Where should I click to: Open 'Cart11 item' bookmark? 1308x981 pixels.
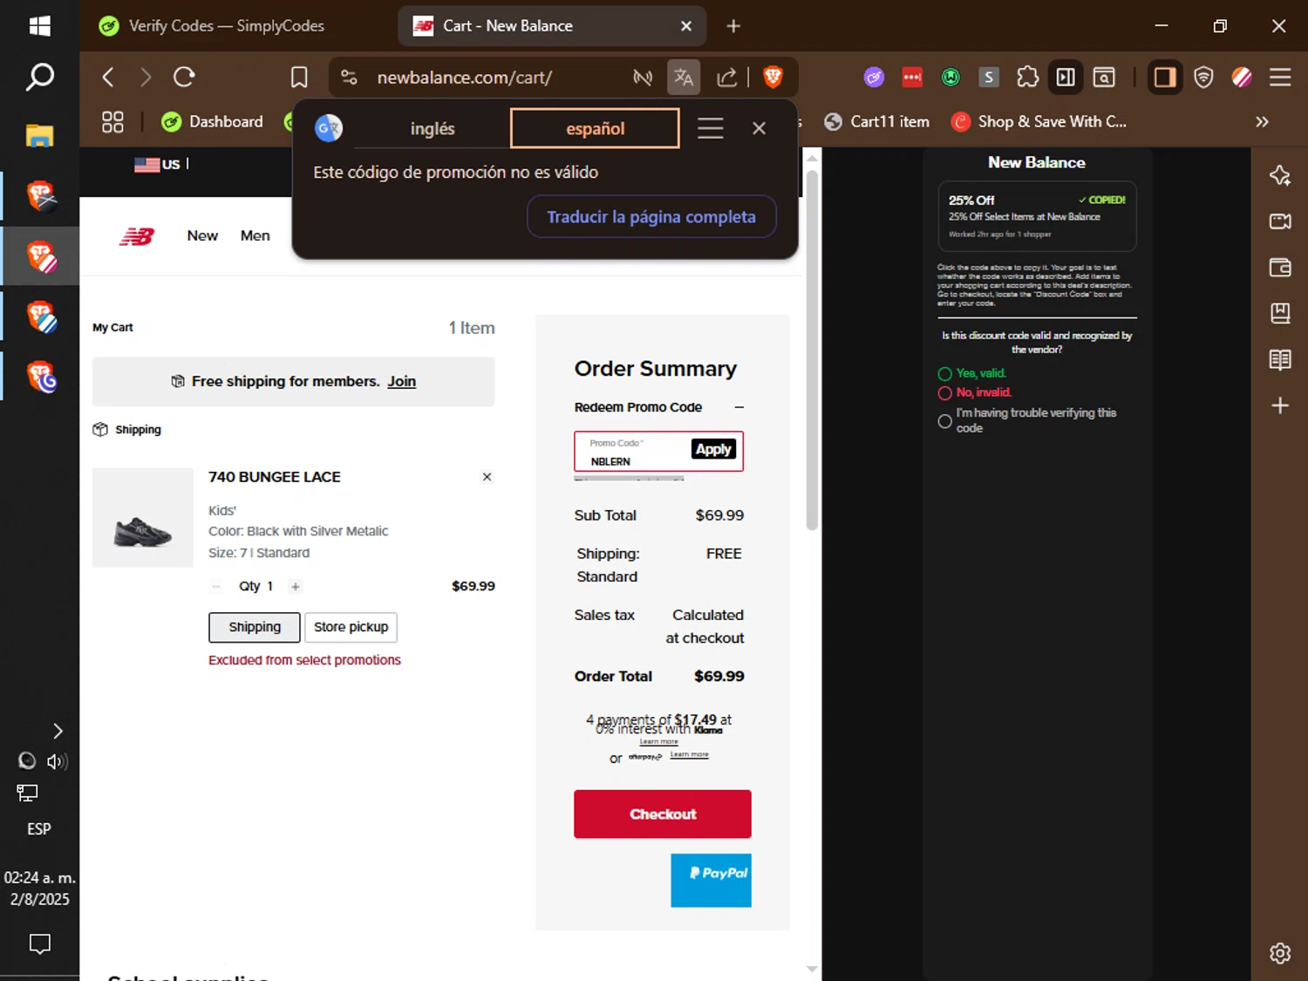pos(877,122)
